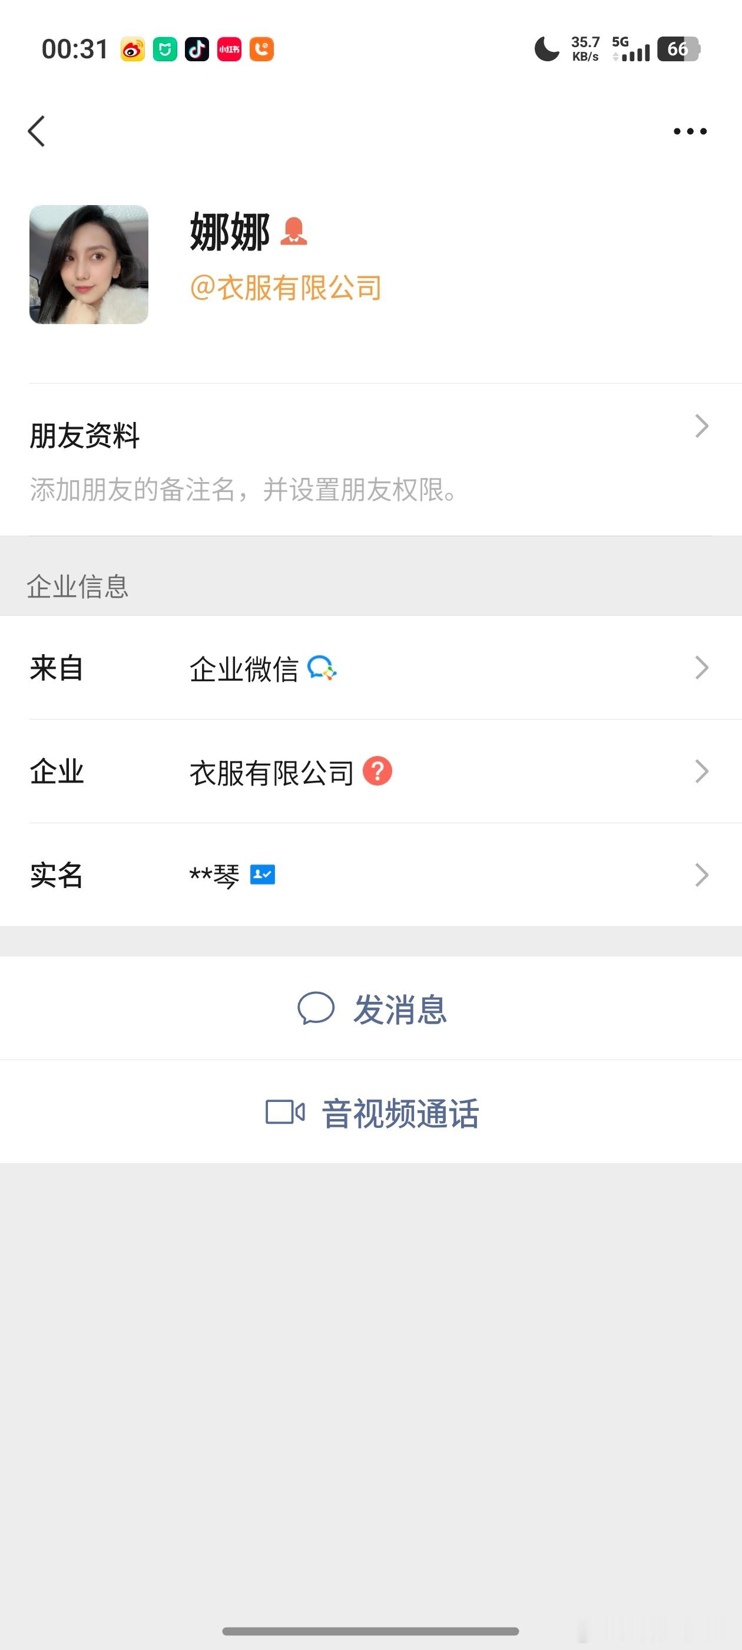
Task: Tap the blue verified ID card icon
Action: tap(263, 874)
